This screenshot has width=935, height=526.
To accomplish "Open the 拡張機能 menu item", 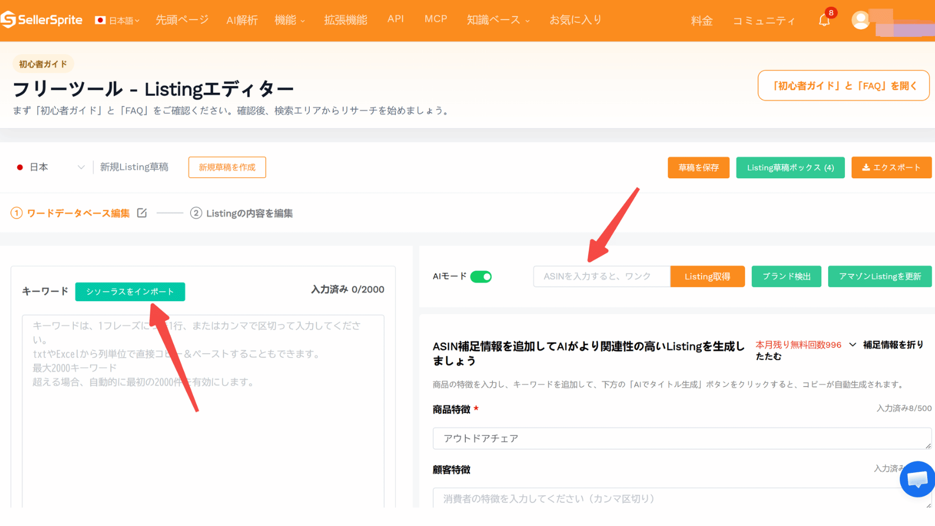I will [x=346, y=20].
